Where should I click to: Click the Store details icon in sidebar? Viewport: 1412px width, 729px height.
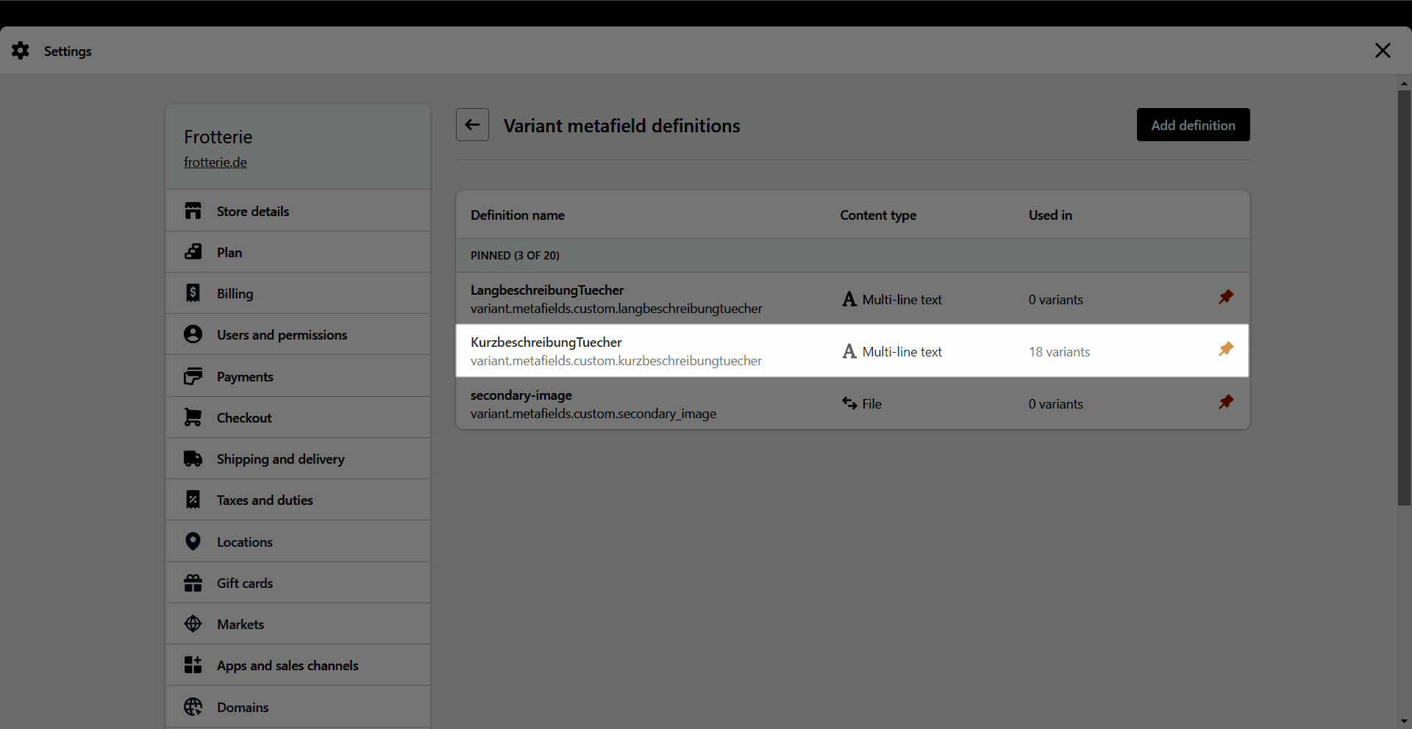click(193, 211)
